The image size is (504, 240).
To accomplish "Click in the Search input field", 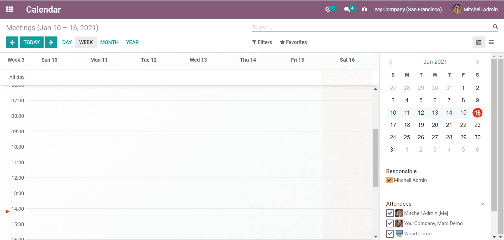I will (372, 27).
